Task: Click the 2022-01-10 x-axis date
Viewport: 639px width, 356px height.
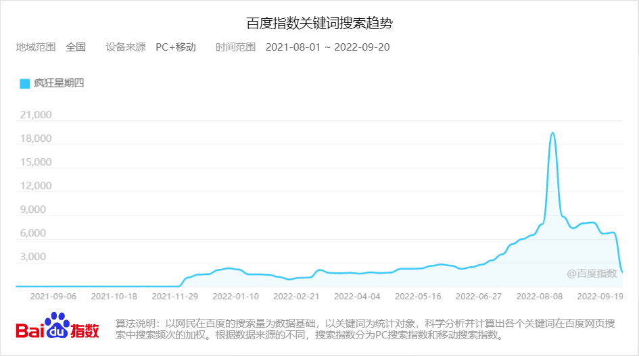Action: pyautogui.click(x=235, y=297)
